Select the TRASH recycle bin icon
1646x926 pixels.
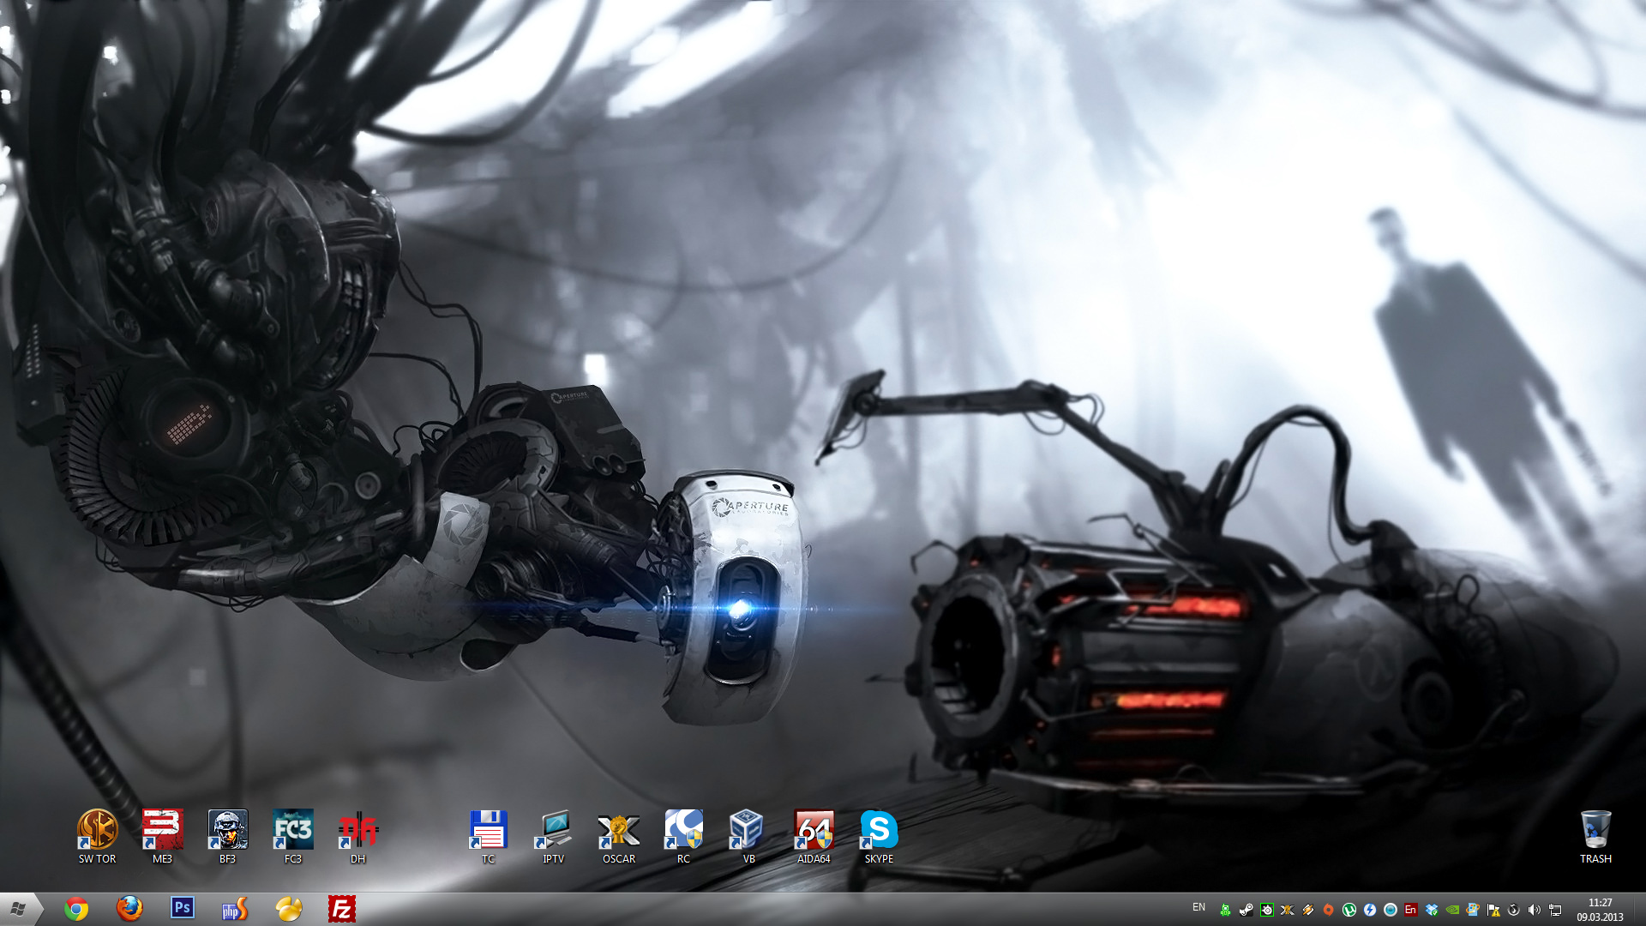[1595, 836]
